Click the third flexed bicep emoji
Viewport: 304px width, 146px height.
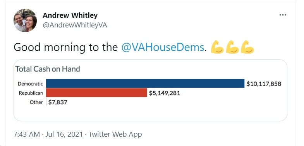tap(247, 47)
